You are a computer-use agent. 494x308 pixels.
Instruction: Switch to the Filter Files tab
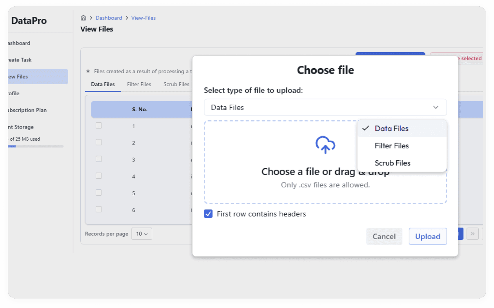click(139, 84)
